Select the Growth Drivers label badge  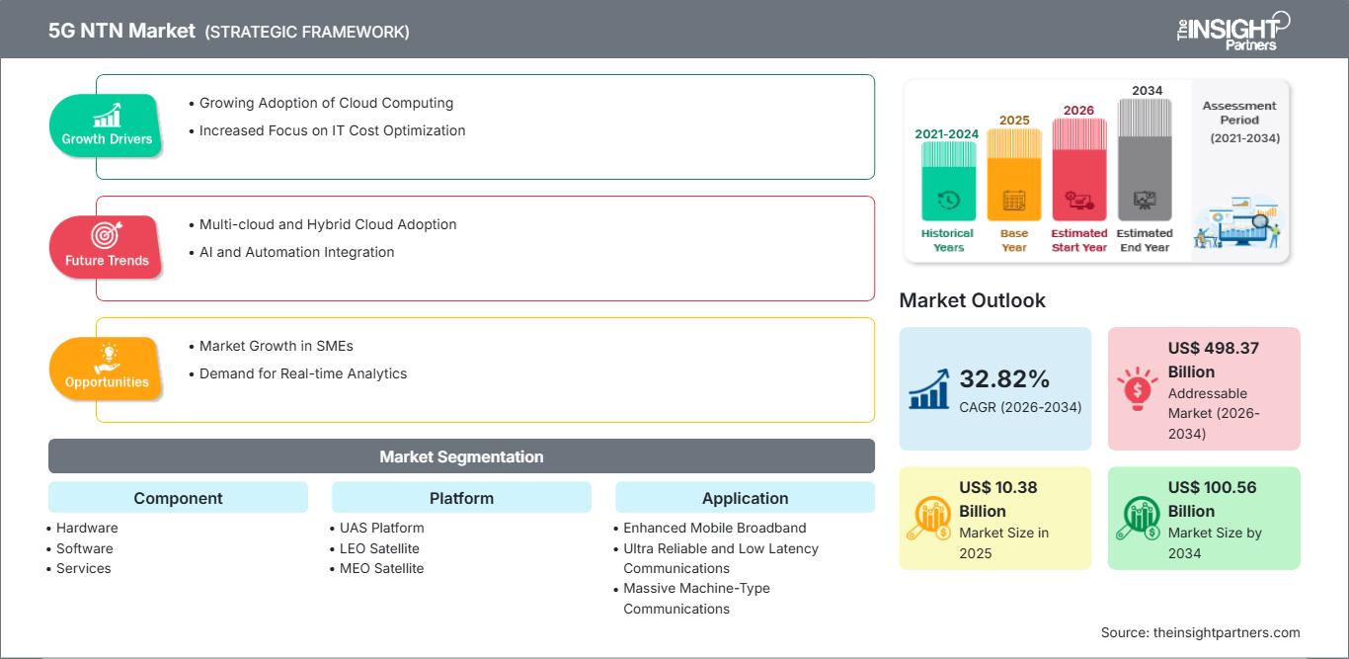(107, 126)
